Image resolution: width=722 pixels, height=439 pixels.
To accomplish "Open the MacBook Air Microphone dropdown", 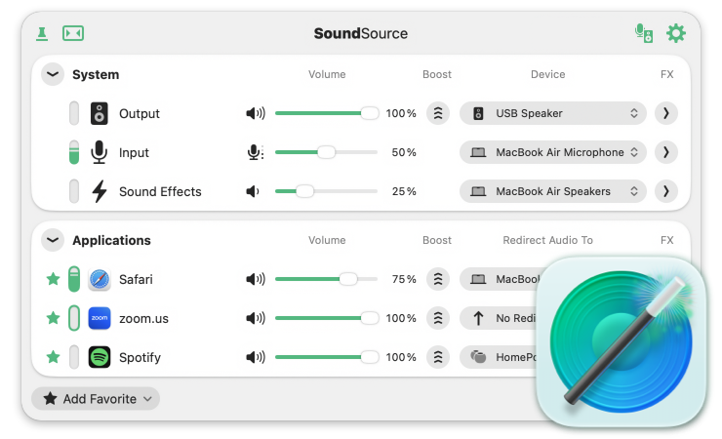I will tap(553, 152).
